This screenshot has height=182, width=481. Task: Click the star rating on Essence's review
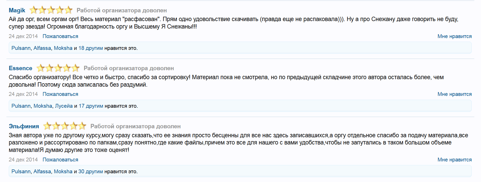coord(58,68)
